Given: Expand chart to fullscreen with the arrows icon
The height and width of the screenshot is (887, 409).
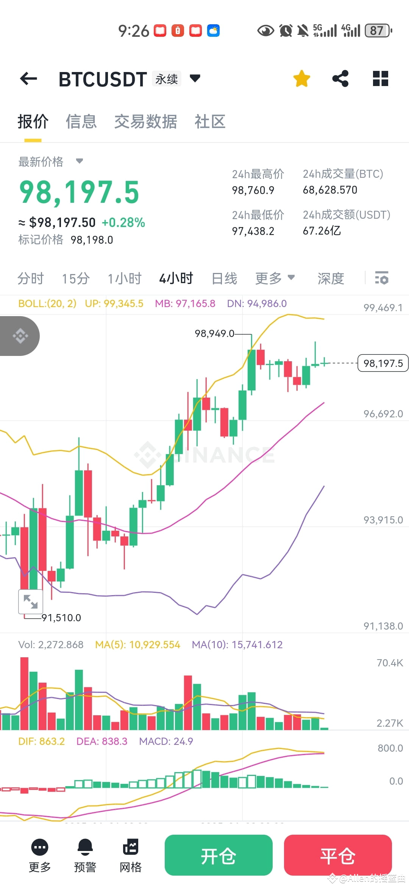Looking at the screenshot, I should tap(30, 601).
